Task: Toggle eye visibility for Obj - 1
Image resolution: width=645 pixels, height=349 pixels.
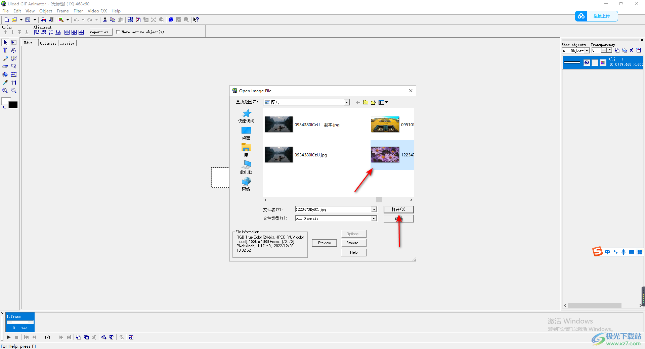Action: click(x=587, y=62)
